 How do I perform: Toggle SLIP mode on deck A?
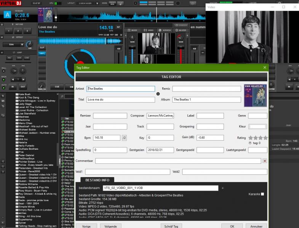click(x=42, y=47)
